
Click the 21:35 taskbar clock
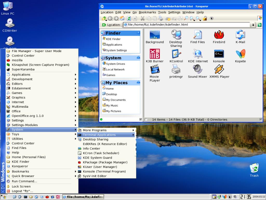point(245,197)
